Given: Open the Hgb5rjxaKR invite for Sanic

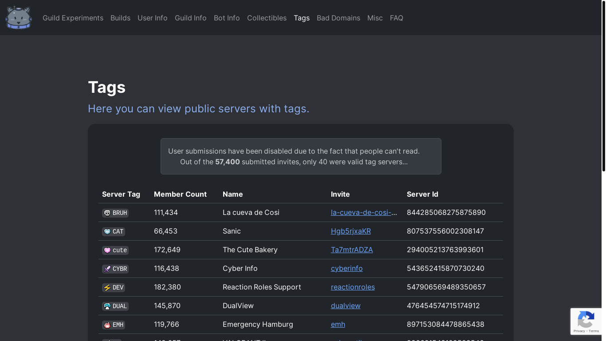Looking at the screenshot, I should [350, 231].
